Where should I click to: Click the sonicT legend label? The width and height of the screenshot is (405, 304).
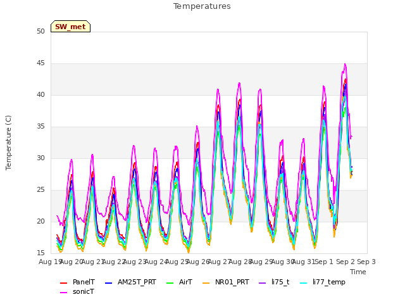point(84,291)
